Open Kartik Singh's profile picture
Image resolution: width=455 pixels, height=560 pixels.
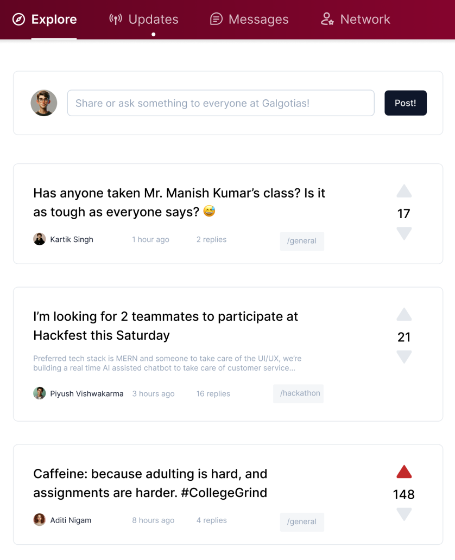40,239
